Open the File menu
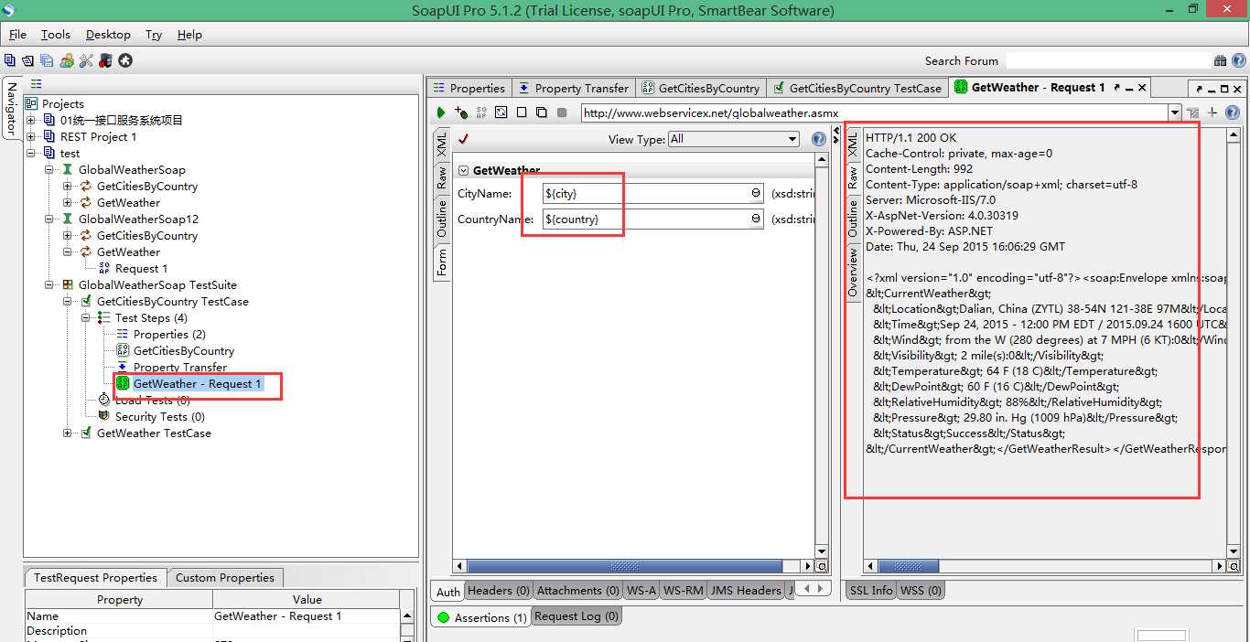Viewport: 1250px width, 642px height. 17,34
